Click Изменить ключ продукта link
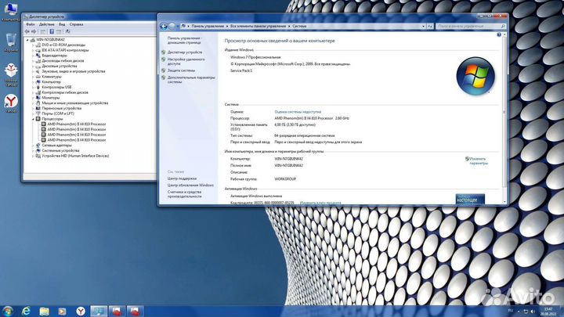Image resolution: width=564 pixels, height=317 pixels. coord(320,203)
